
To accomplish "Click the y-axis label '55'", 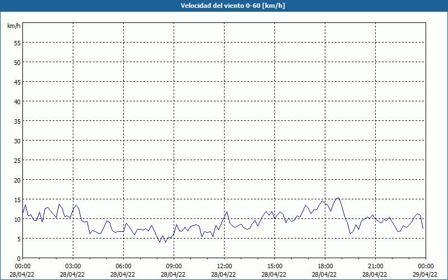I will click(x=17, y=43).
